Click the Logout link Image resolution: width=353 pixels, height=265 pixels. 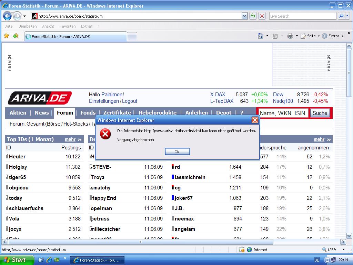coord(129,101)
